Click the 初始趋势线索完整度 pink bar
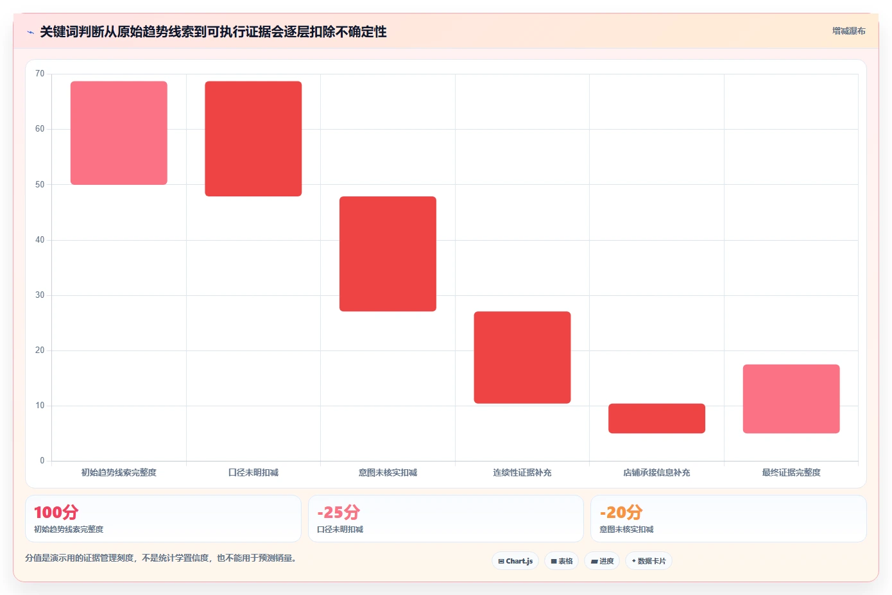This screenshot has height=595, width=892. pos(119,133)
